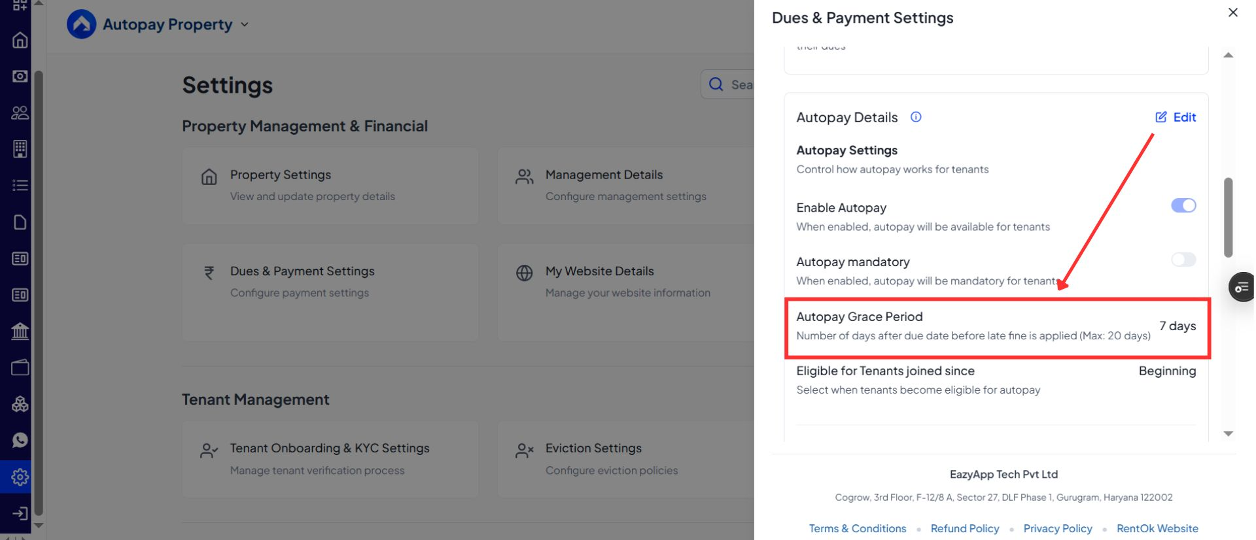This screenshot has height=540, width=1256.
Task: Open the home icon in sidebar
Action: pos(20,41)
